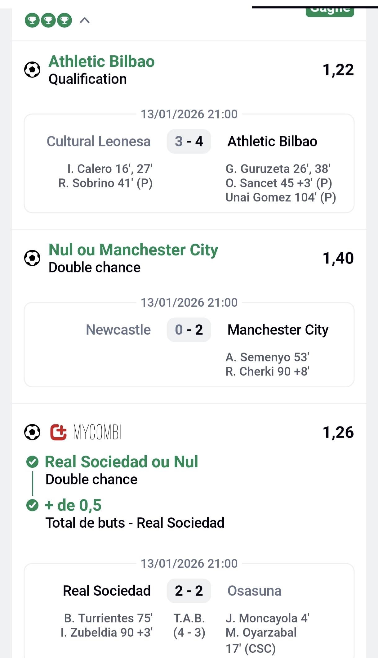Click the first green trophy icon

pos(32,20)
